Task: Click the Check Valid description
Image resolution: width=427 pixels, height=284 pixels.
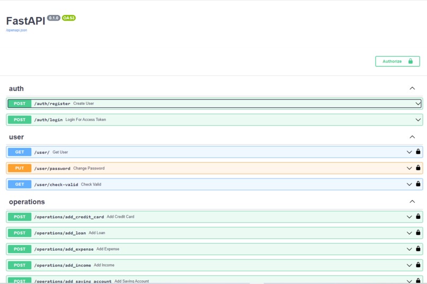Action: tap(91, 184)
